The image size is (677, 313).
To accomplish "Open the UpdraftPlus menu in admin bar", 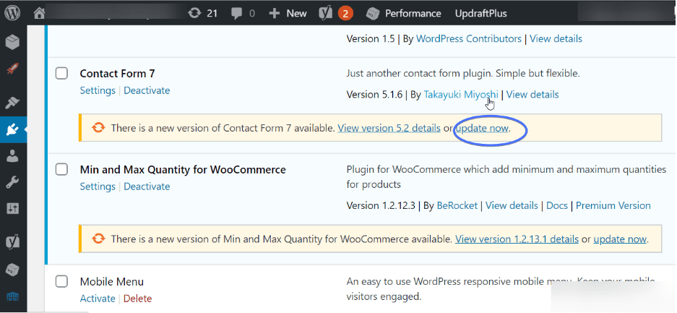I will point(481,14).
